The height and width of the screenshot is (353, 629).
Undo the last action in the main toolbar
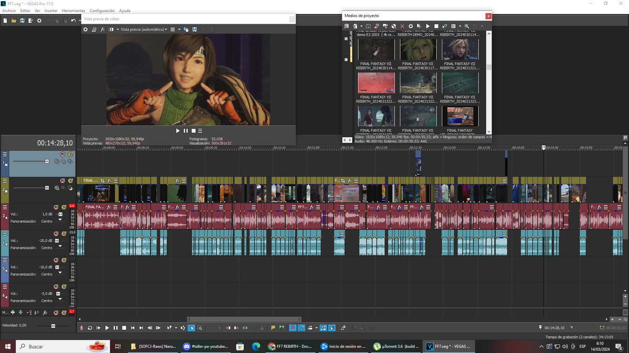point(73,21)
